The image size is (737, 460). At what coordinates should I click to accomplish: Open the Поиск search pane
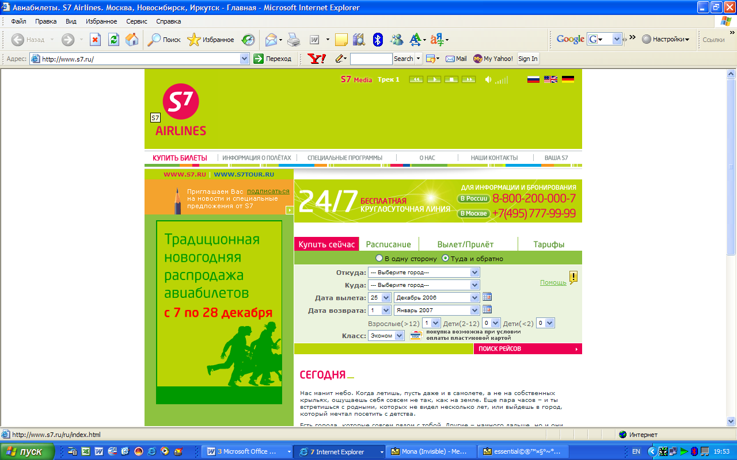click(x=164, y=40)
